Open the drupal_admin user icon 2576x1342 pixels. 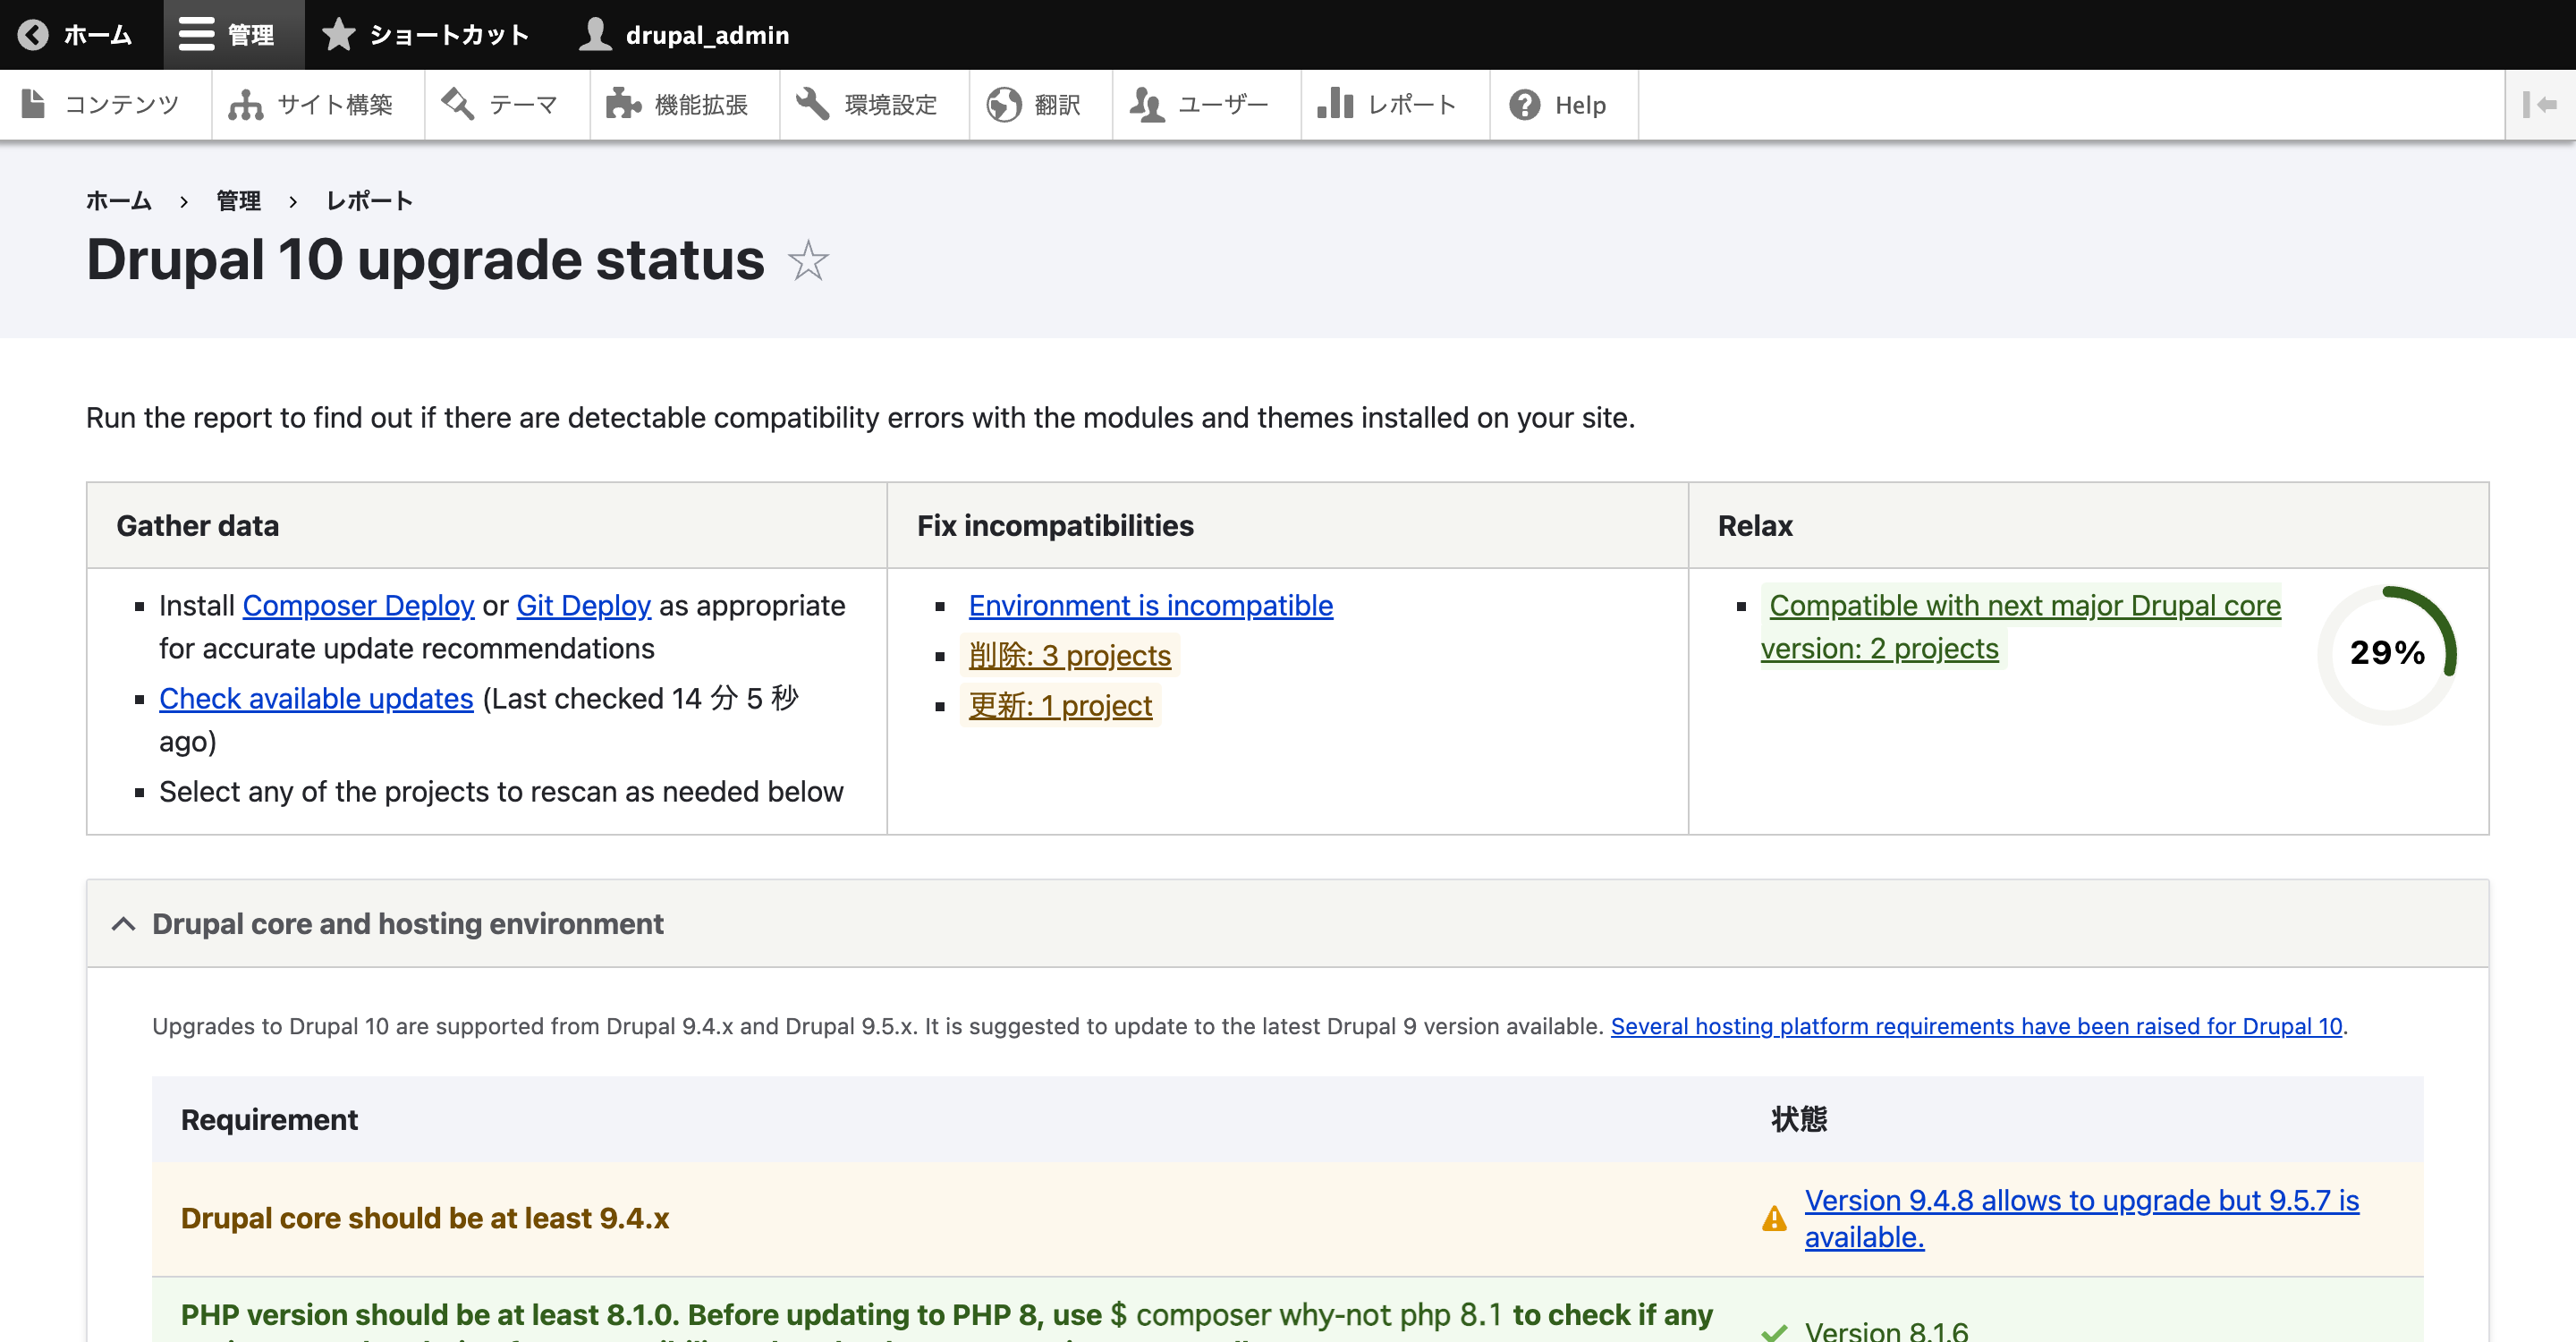pos(595,35)
